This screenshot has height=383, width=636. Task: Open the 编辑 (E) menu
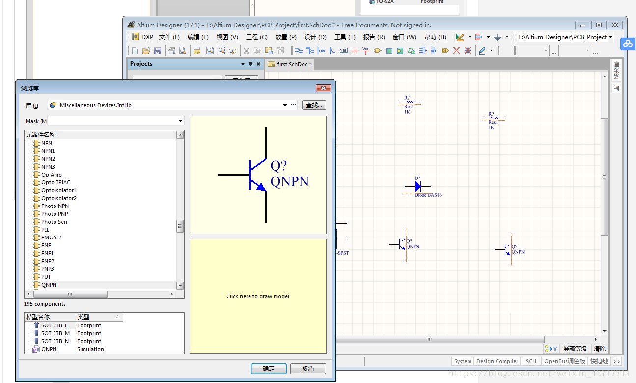click(x=198, y=37)
